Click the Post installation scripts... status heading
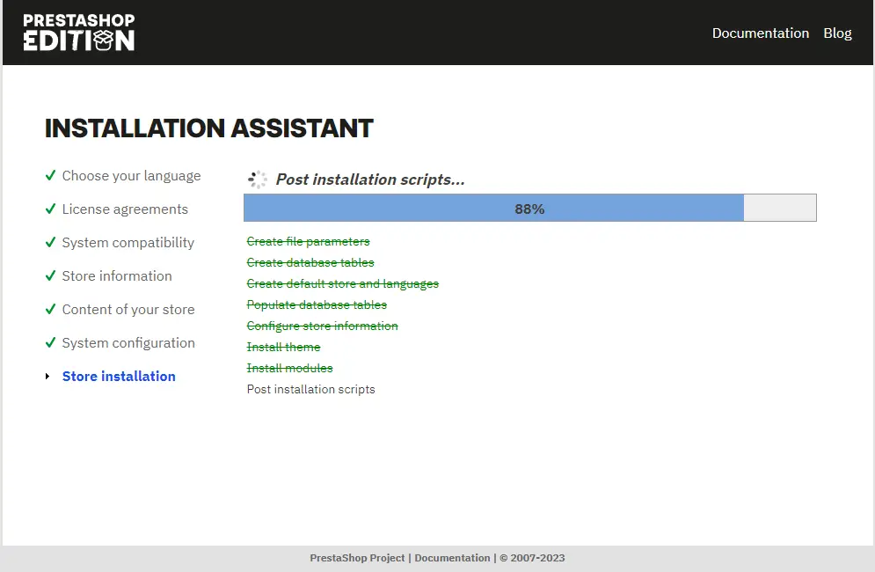This screenshot has width=875, height=572. pyautogui.click(x=370, y=180)
